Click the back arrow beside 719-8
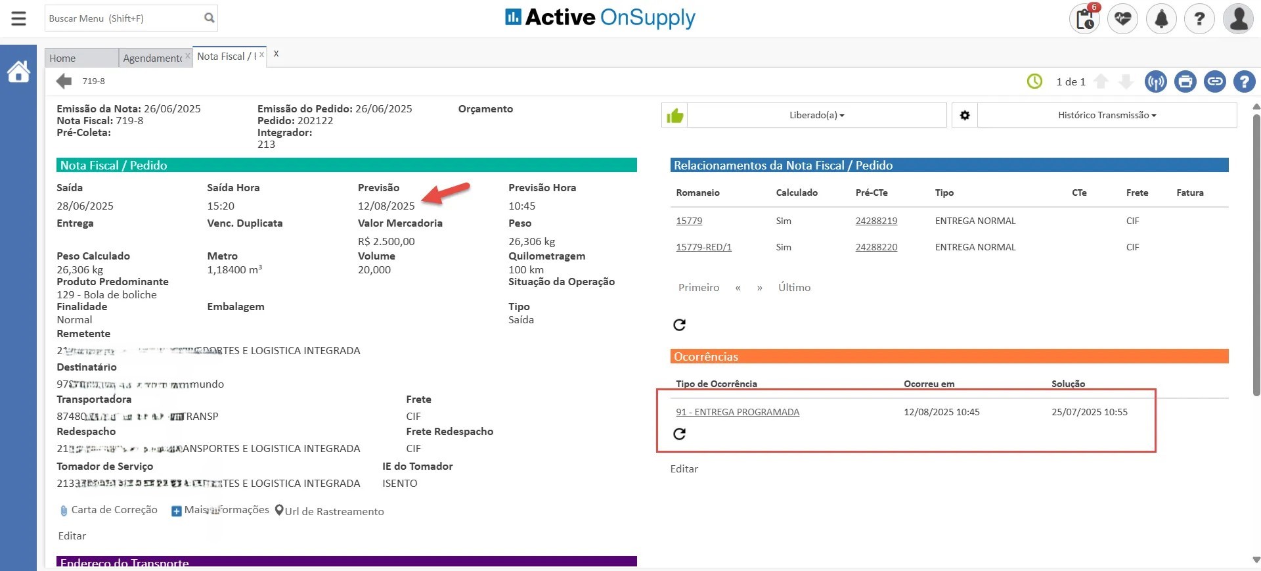The height and width of the screenshot is (571, 1261). pos(64,81)
